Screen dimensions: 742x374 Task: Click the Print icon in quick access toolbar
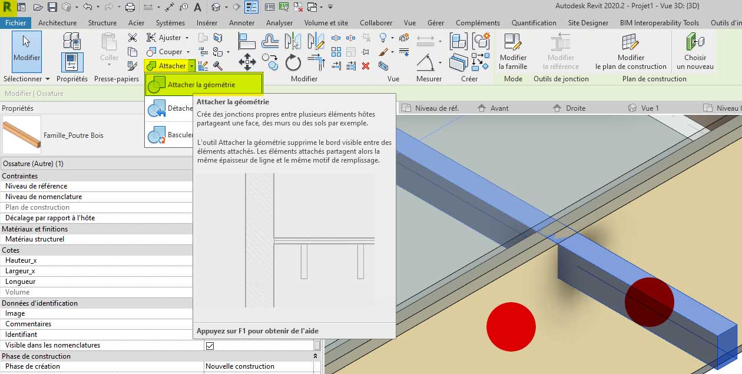tap(130, 8)
